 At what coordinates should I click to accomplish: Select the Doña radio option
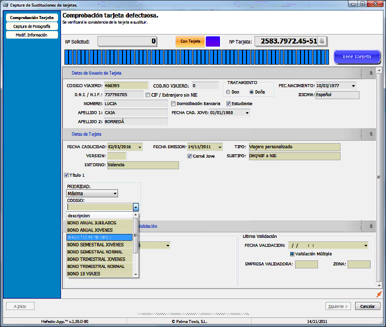pyautogui.click(x=251, y=92)
